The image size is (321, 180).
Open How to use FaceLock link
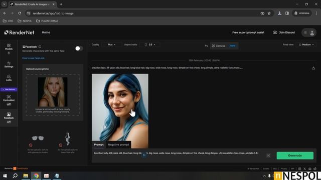click(34, 58)
